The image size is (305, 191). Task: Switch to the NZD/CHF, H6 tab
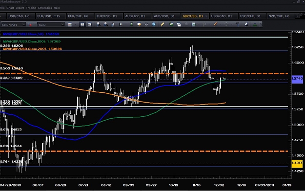click(x=281, y=16)
